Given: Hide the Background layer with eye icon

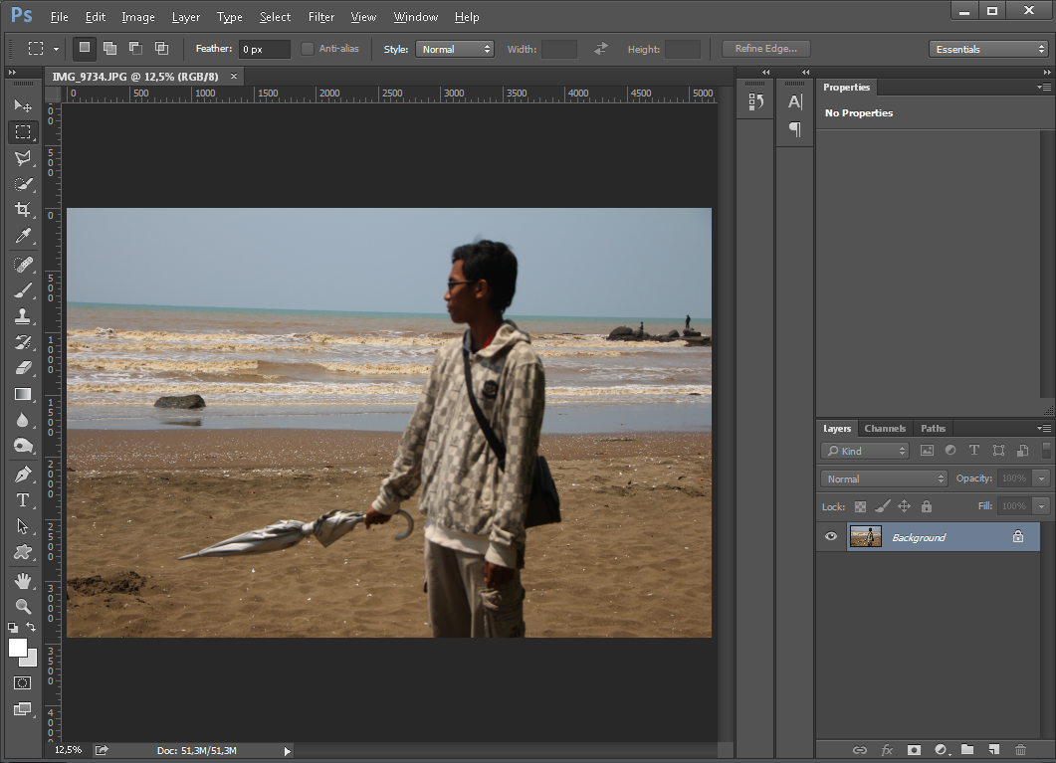Looking at the screenshot, I should coord(831,537).
